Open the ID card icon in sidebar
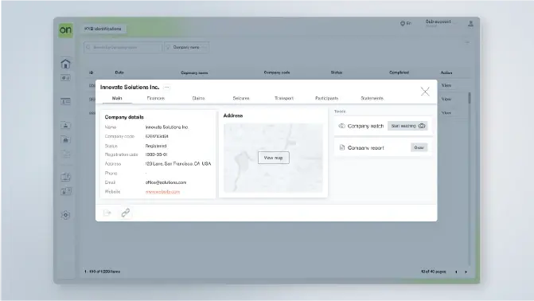This screenshot has width=534, height=301. tap(65, 101)
